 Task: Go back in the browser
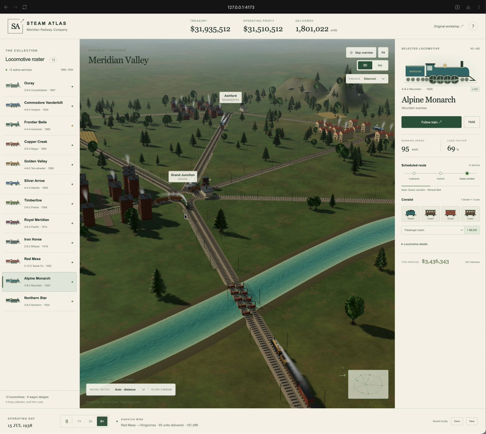coord(6,7)
